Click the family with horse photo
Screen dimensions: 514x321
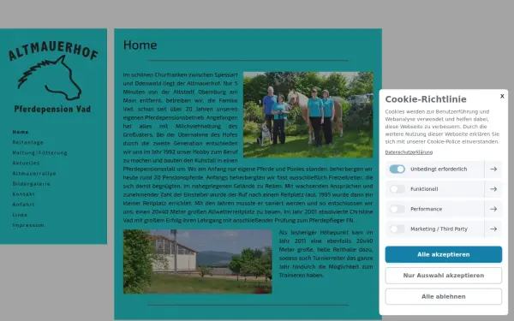coord(308,115)
